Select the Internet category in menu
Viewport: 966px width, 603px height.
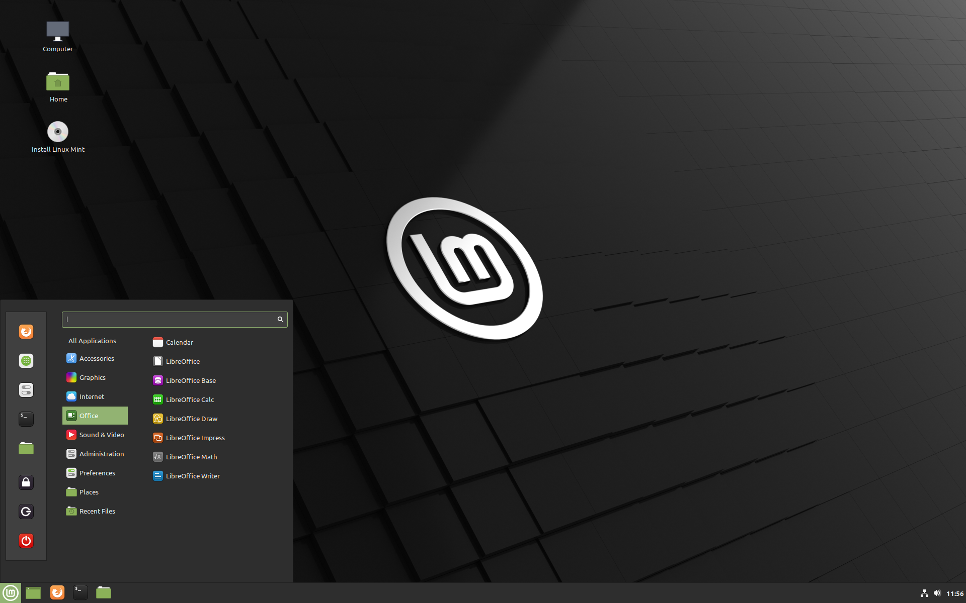(x=91, y=396)
